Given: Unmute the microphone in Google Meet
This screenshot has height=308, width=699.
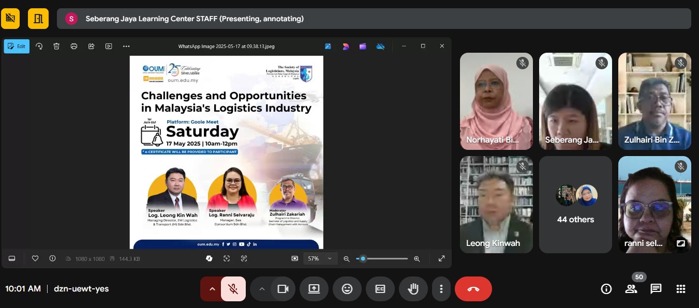Looking at the screenshot, I should 233,289.
